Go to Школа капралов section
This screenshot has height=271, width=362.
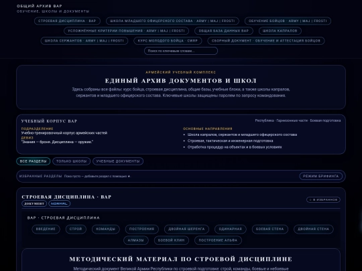point(280,31)
